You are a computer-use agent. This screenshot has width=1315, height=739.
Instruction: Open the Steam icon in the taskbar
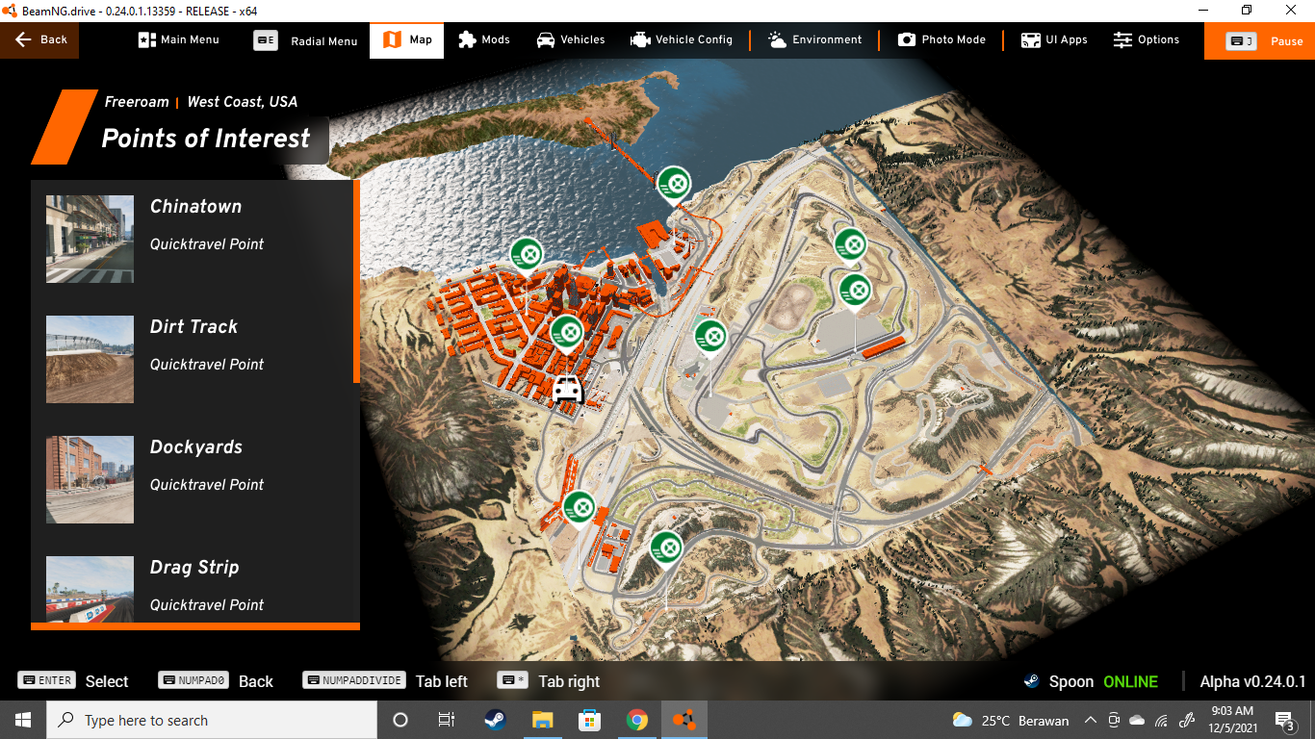click(495, 720)
